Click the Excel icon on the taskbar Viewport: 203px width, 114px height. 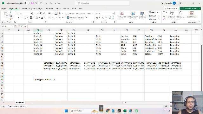[x=125, y=111]
